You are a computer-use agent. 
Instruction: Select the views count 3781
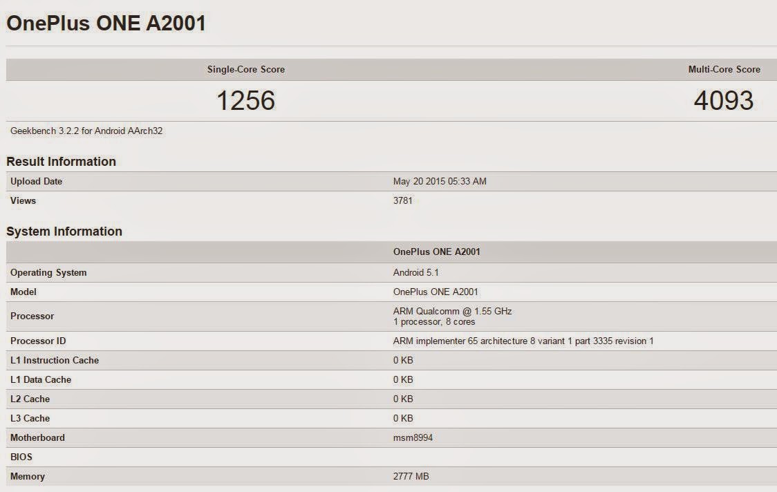[x=402, y=200]
